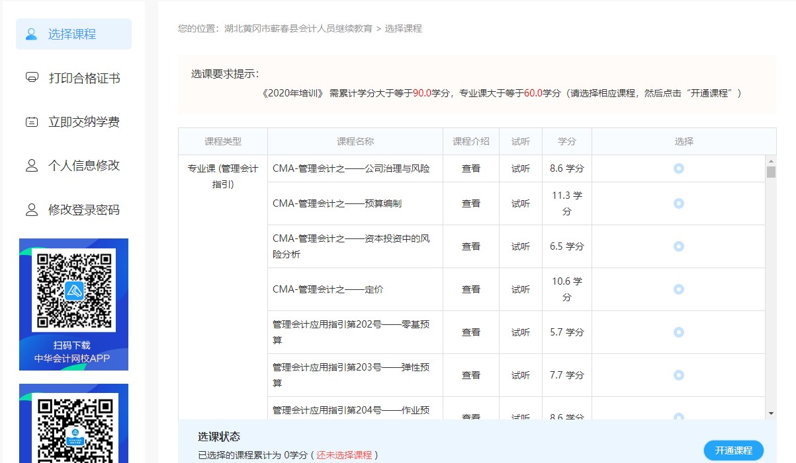
Task: Click the 湖北黄冈市蕲春县会计人员继续教育 breadcrumb
Action: [x=298, y=28]
